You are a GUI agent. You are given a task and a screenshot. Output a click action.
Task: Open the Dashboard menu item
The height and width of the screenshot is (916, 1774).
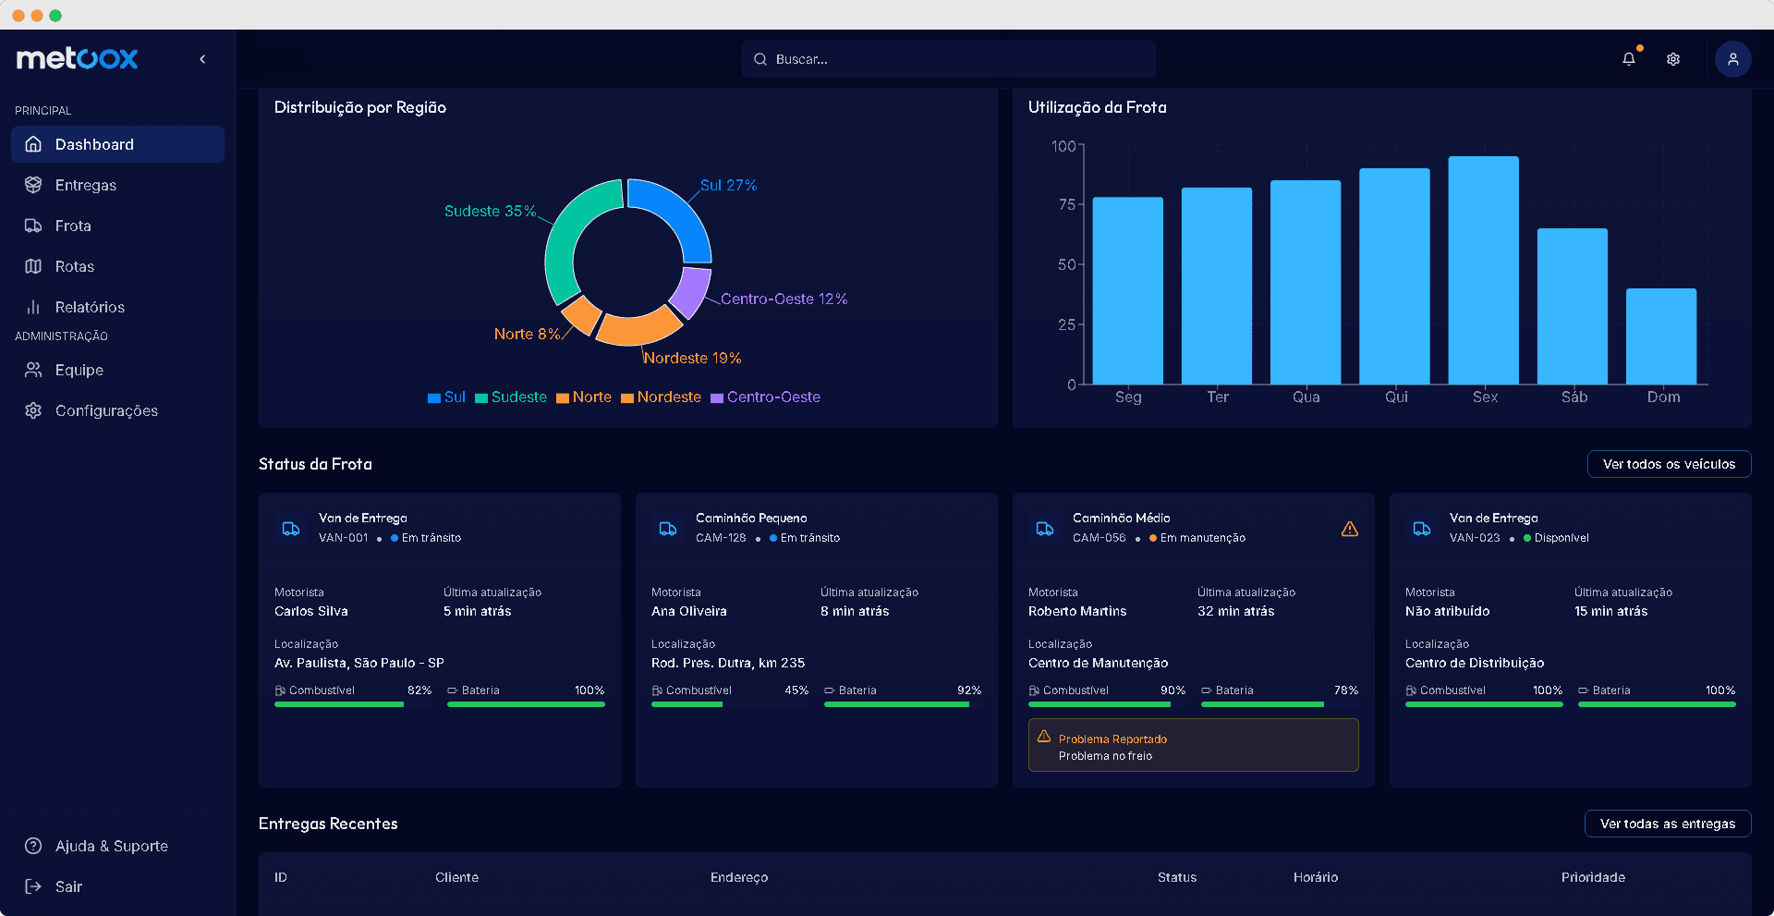pyautogui.click(x=117, y=144)
